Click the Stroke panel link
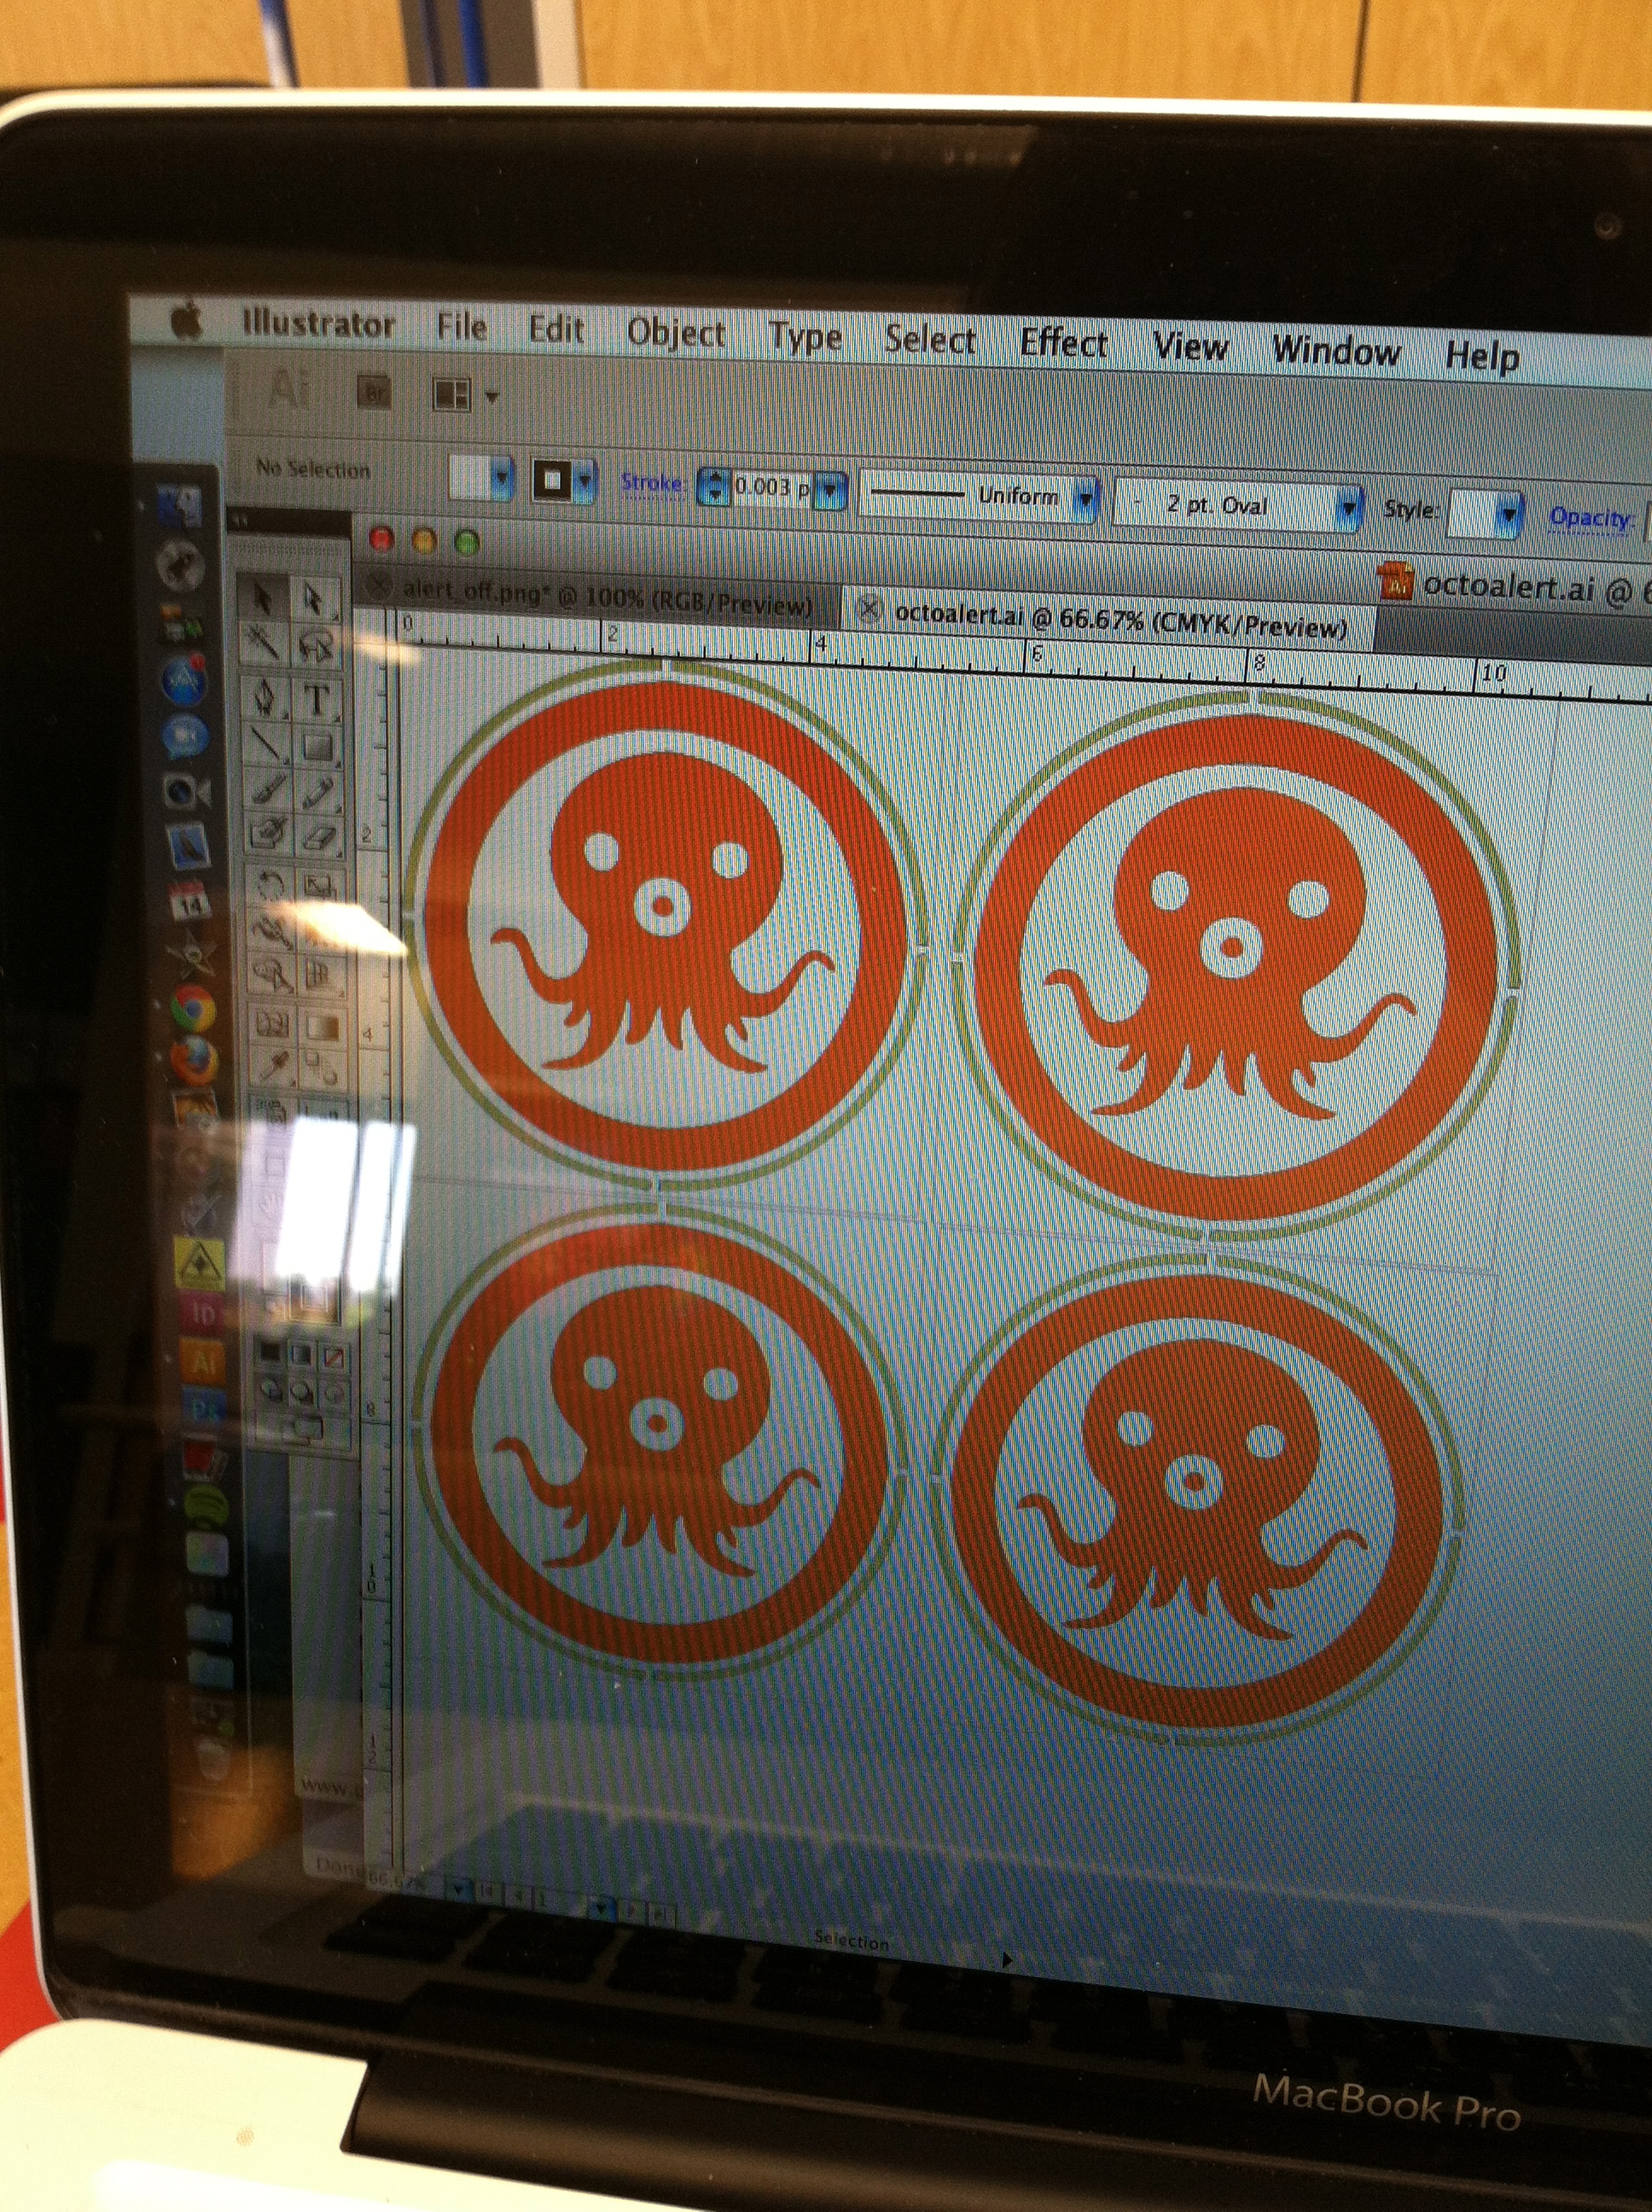 pos(652,483)
